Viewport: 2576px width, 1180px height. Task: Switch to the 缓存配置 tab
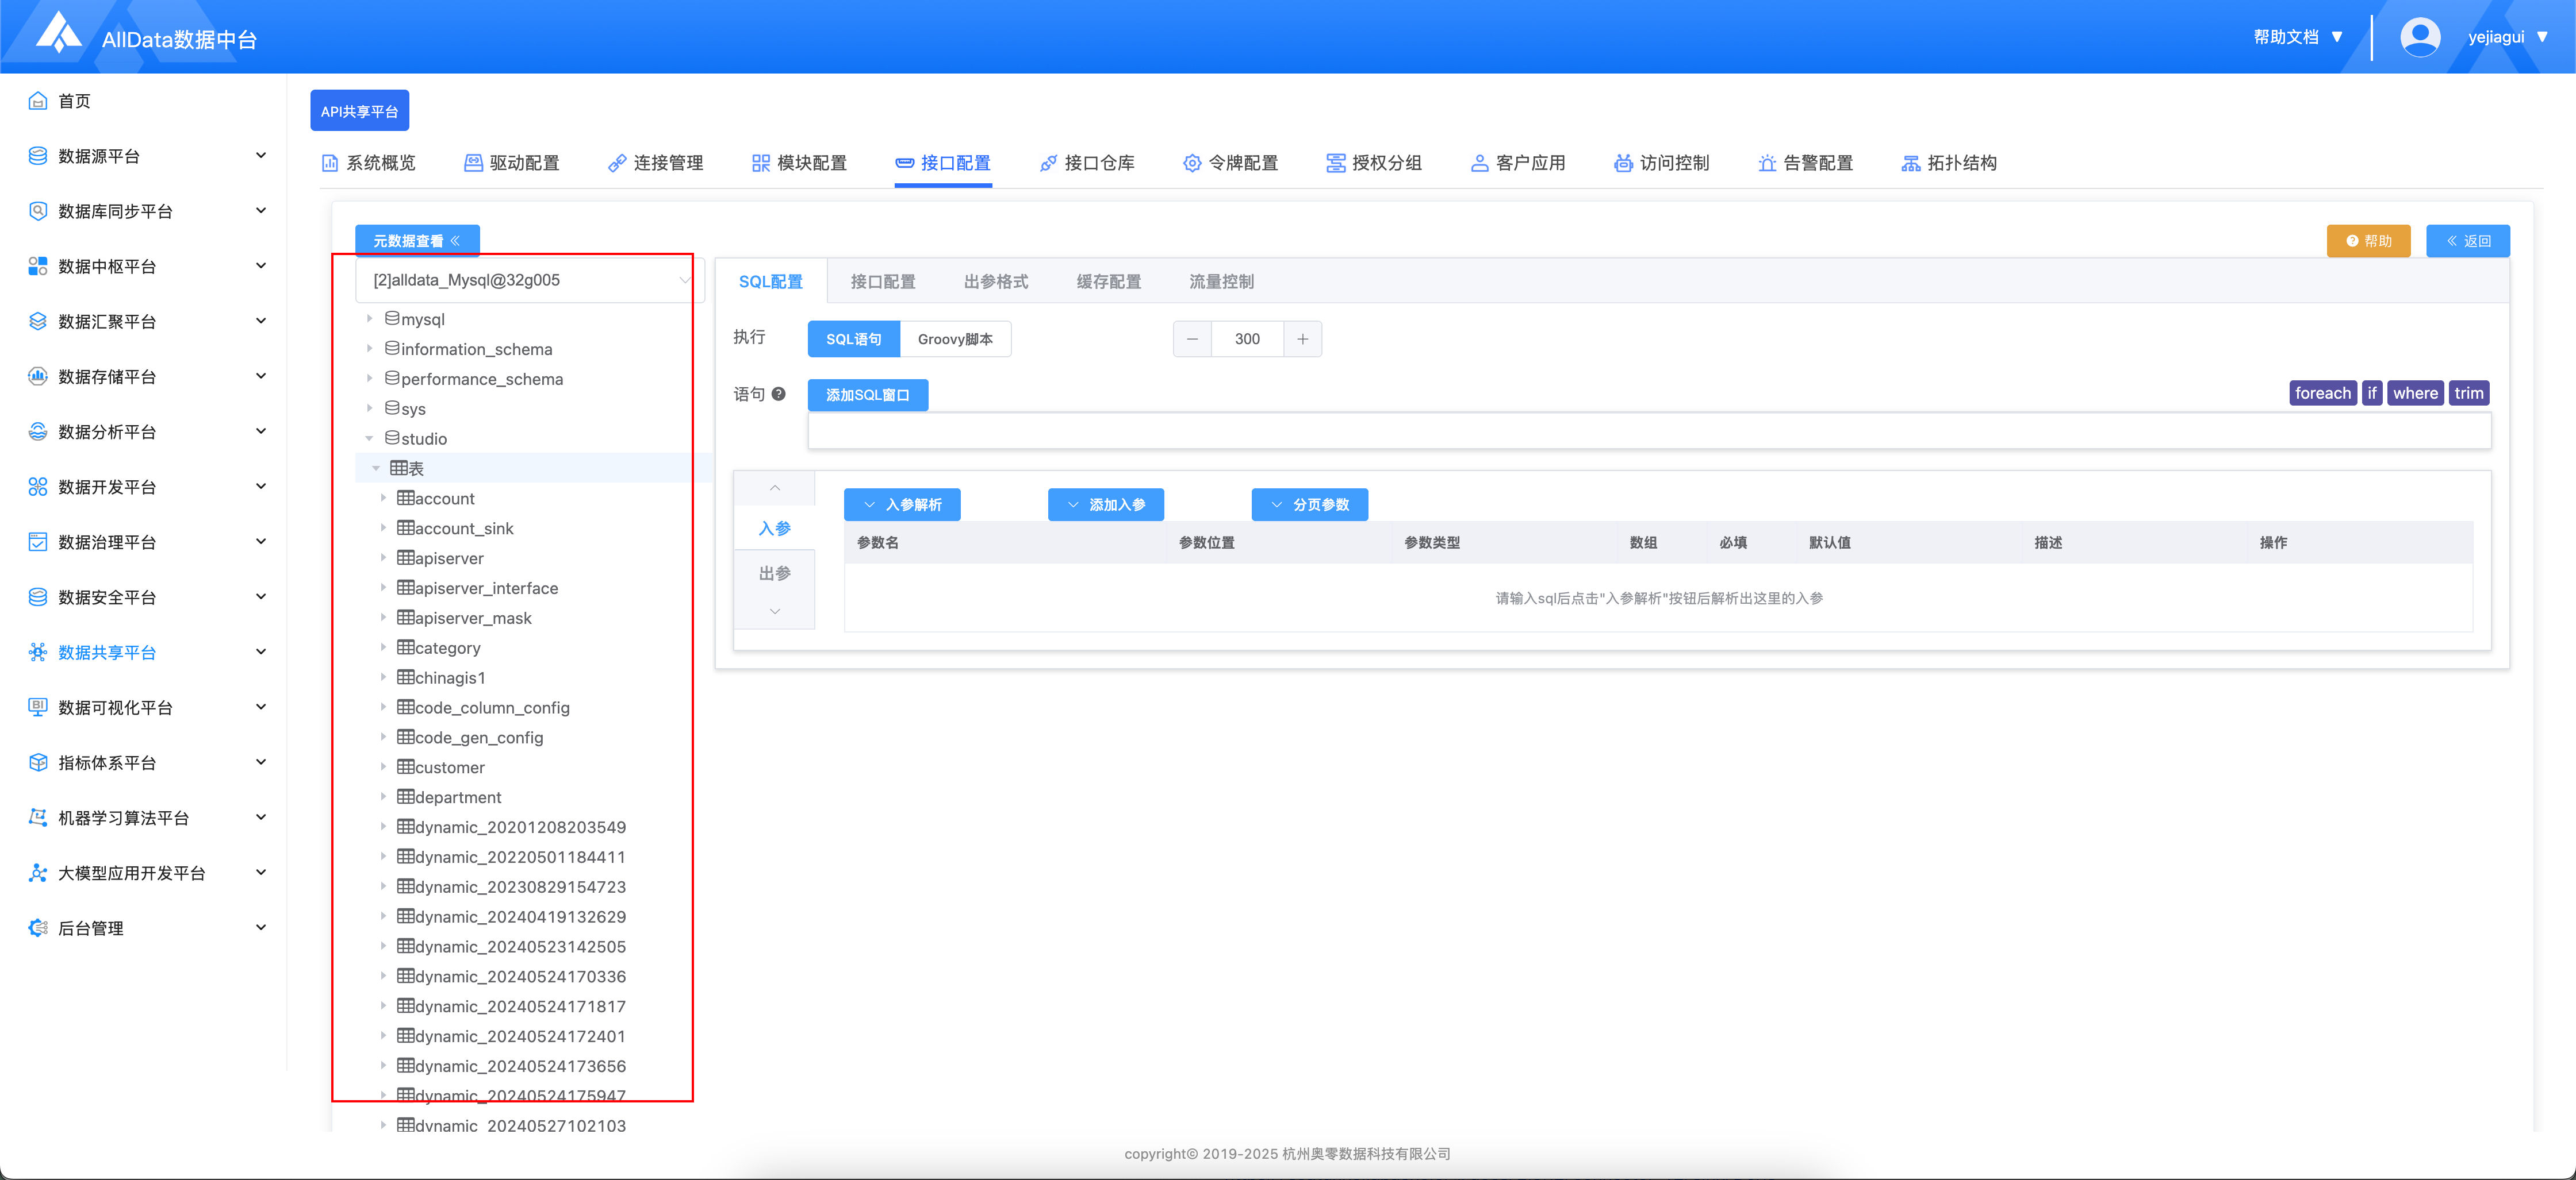1108,281
